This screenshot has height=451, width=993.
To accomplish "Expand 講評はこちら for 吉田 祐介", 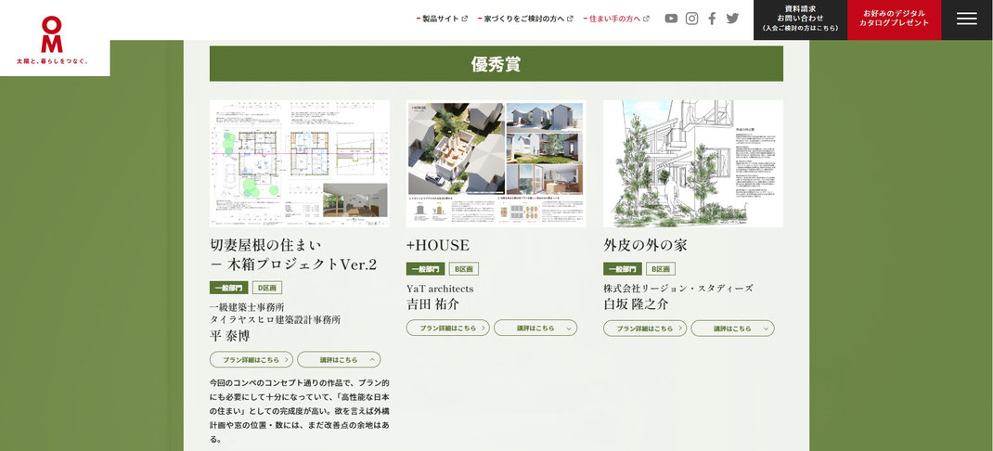I will [535, 328].
